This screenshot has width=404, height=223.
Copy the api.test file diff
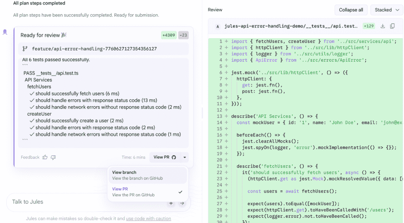(392, 26)
